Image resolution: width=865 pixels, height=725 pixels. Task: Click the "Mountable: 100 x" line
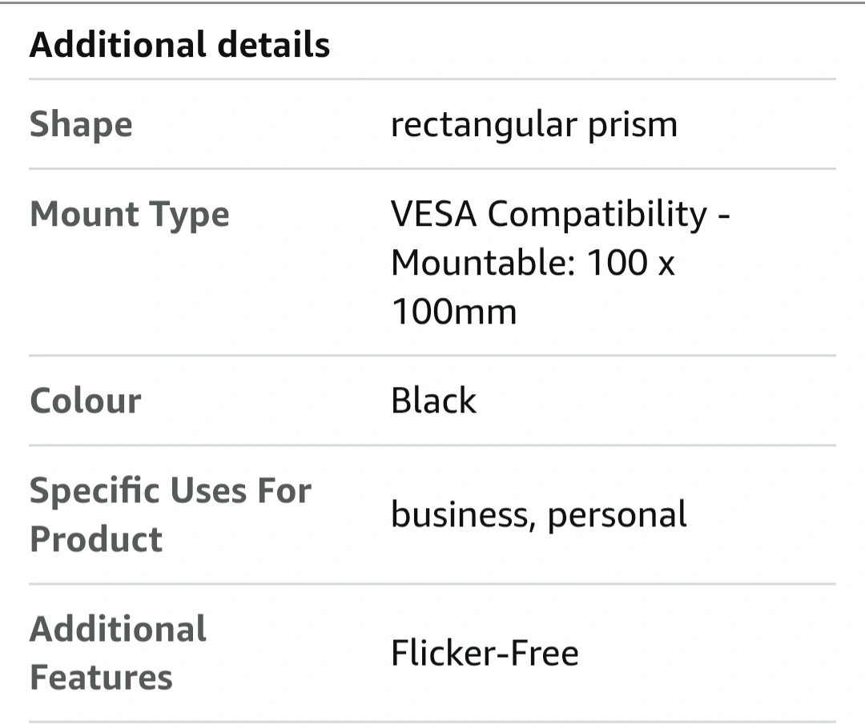(533, 263)
